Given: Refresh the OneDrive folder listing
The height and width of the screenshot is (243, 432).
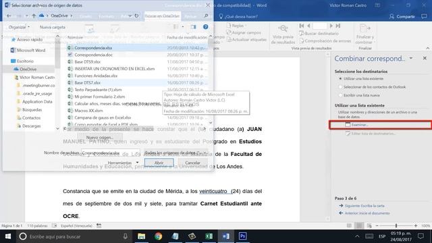Looking at the screenshot, I should point(136,16).
